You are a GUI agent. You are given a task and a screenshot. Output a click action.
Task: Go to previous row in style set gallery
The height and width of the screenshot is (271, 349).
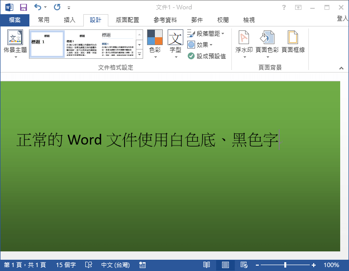(139, 35)
